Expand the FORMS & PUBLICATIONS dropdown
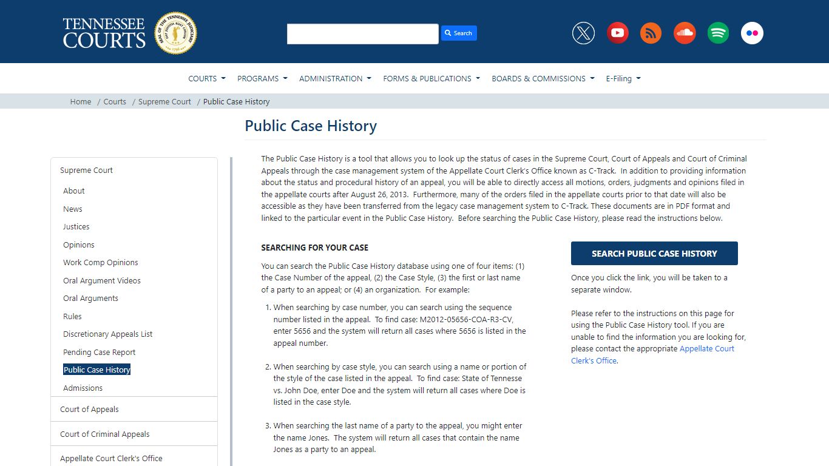Viewport: 829px width, 466px height. [431, 78]
